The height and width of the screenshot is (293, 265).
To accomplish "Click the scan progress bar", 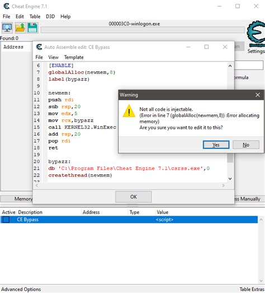I will [x=143, y=30].
